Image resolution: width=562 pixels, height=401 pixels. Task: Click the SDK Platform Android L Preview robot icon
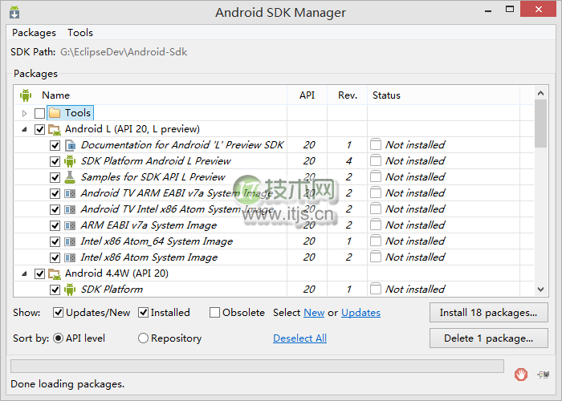70,161
